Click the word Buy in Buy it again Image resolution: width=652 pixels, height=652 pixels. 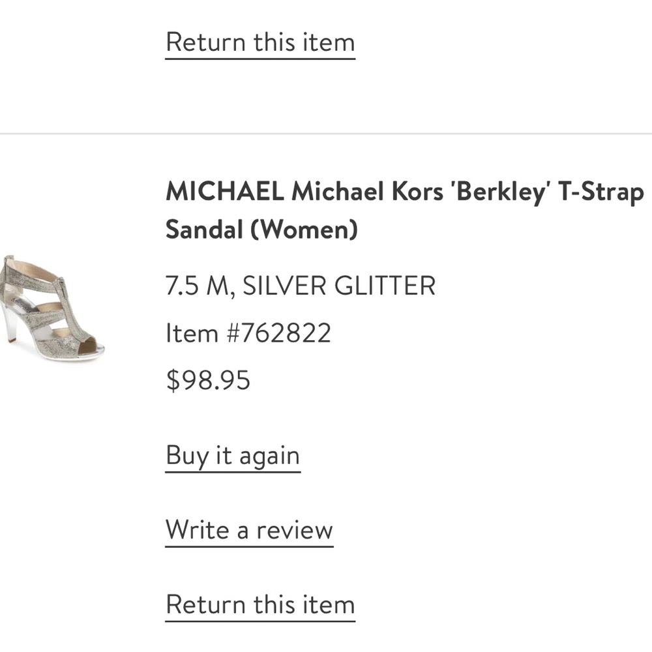click(x=187, y=455)
